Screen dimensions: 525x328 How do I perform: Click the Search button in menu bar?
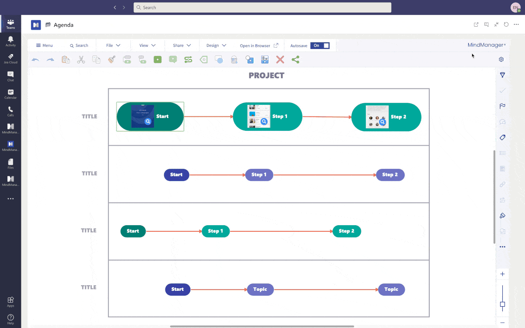[79, 45]
